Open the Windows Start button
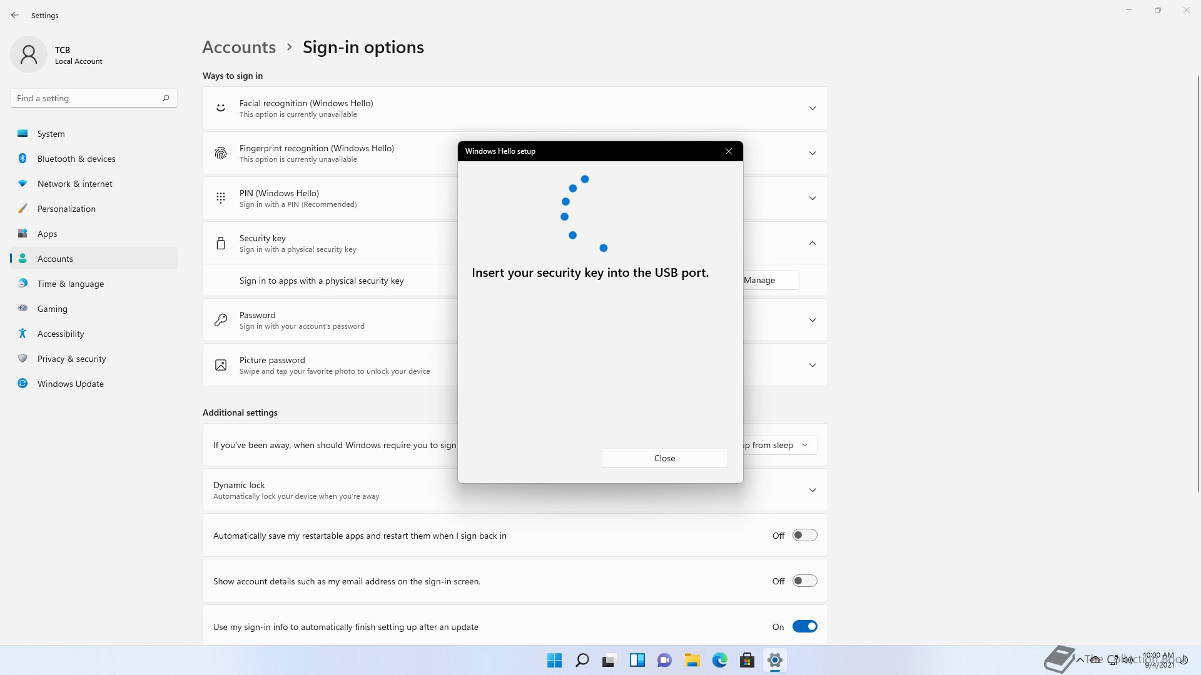The image size is (1201, 675). coord(554,660)
